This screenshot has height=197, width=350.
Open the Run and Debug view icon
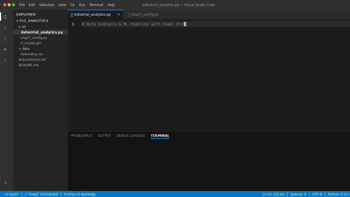tap(5, 49)
